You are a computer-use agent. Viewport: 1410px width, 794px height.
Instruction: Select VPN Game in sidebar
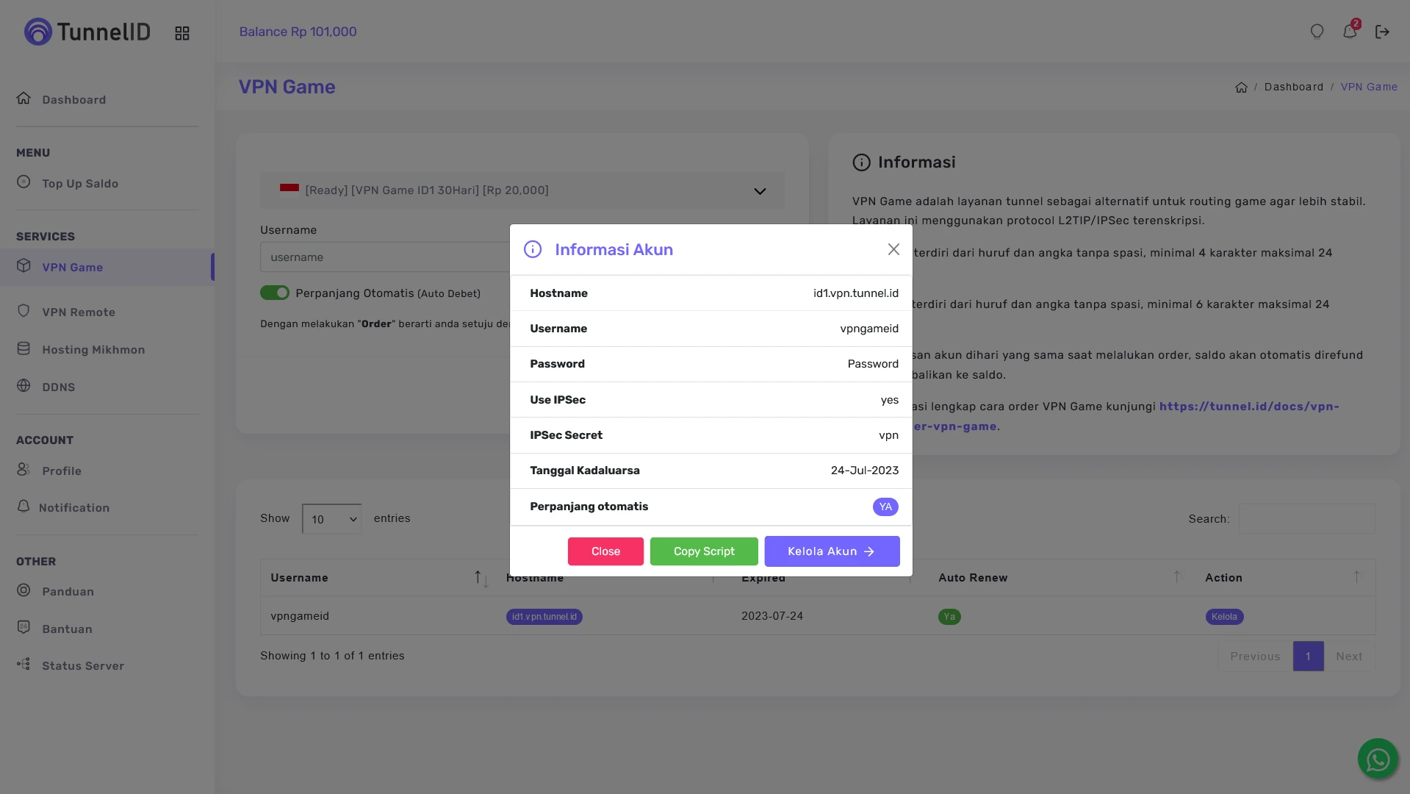107,267
